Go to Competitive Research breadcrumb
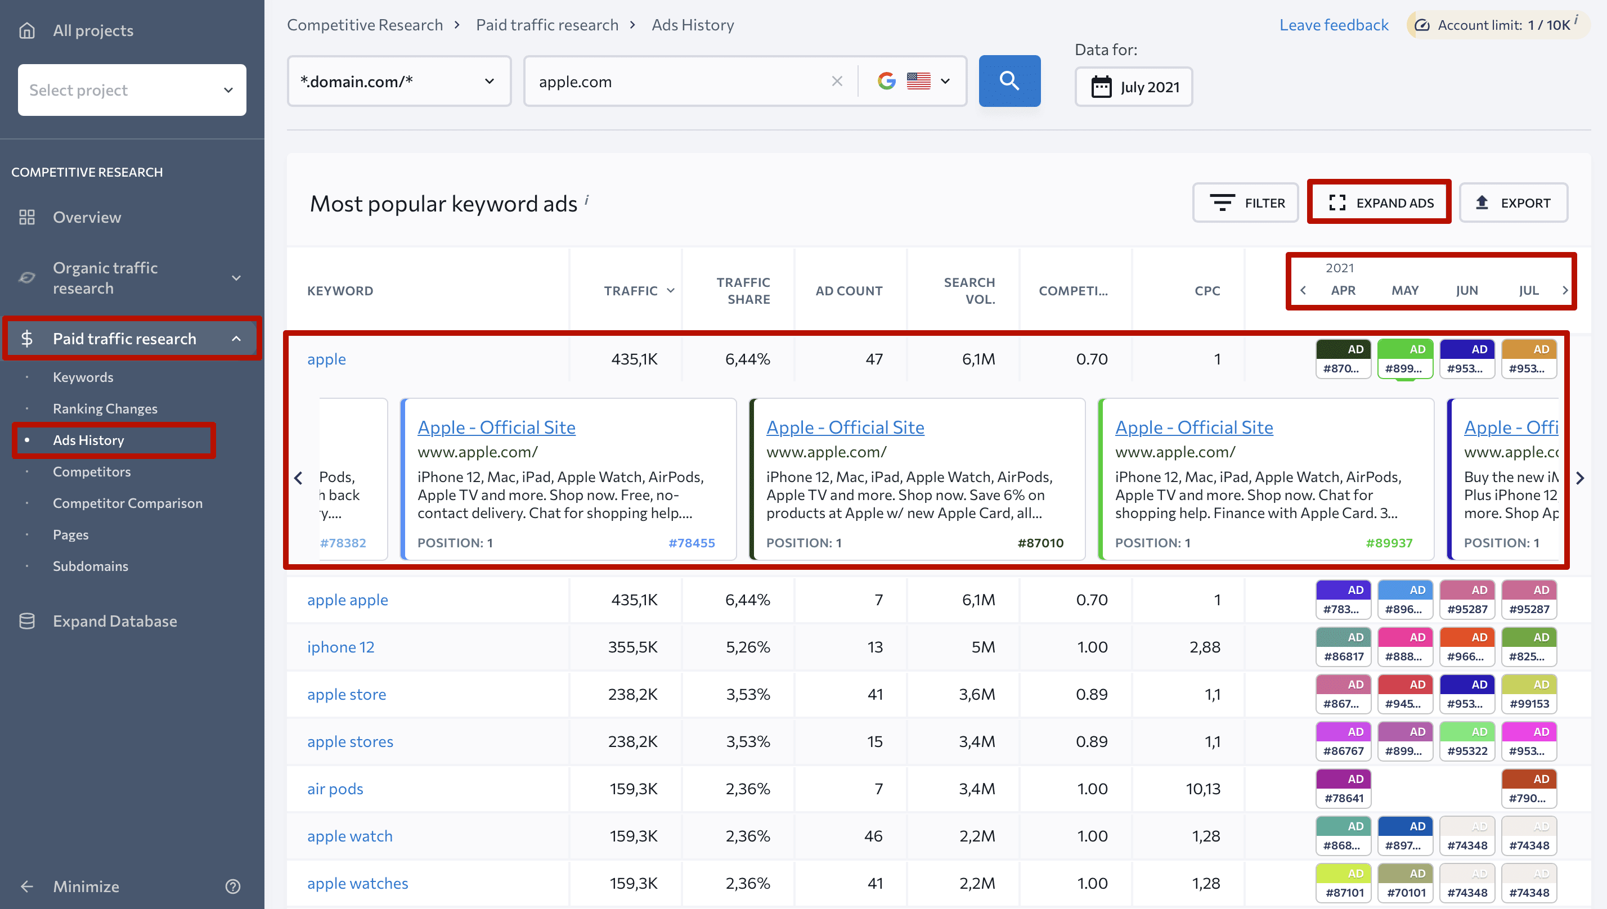 [x=365, y=25]
